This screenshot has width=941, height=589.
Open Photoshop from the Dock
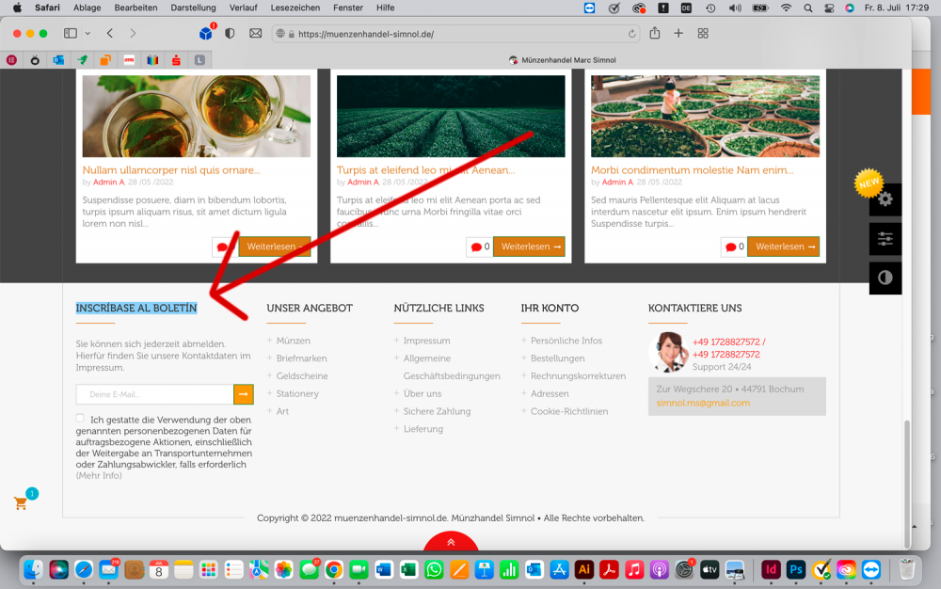pyautogui.click(x=796, y=569)
